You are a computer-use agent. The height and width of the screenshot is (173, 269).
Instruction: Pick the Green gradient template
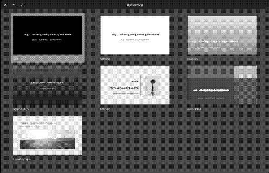[x=222, y=35]
